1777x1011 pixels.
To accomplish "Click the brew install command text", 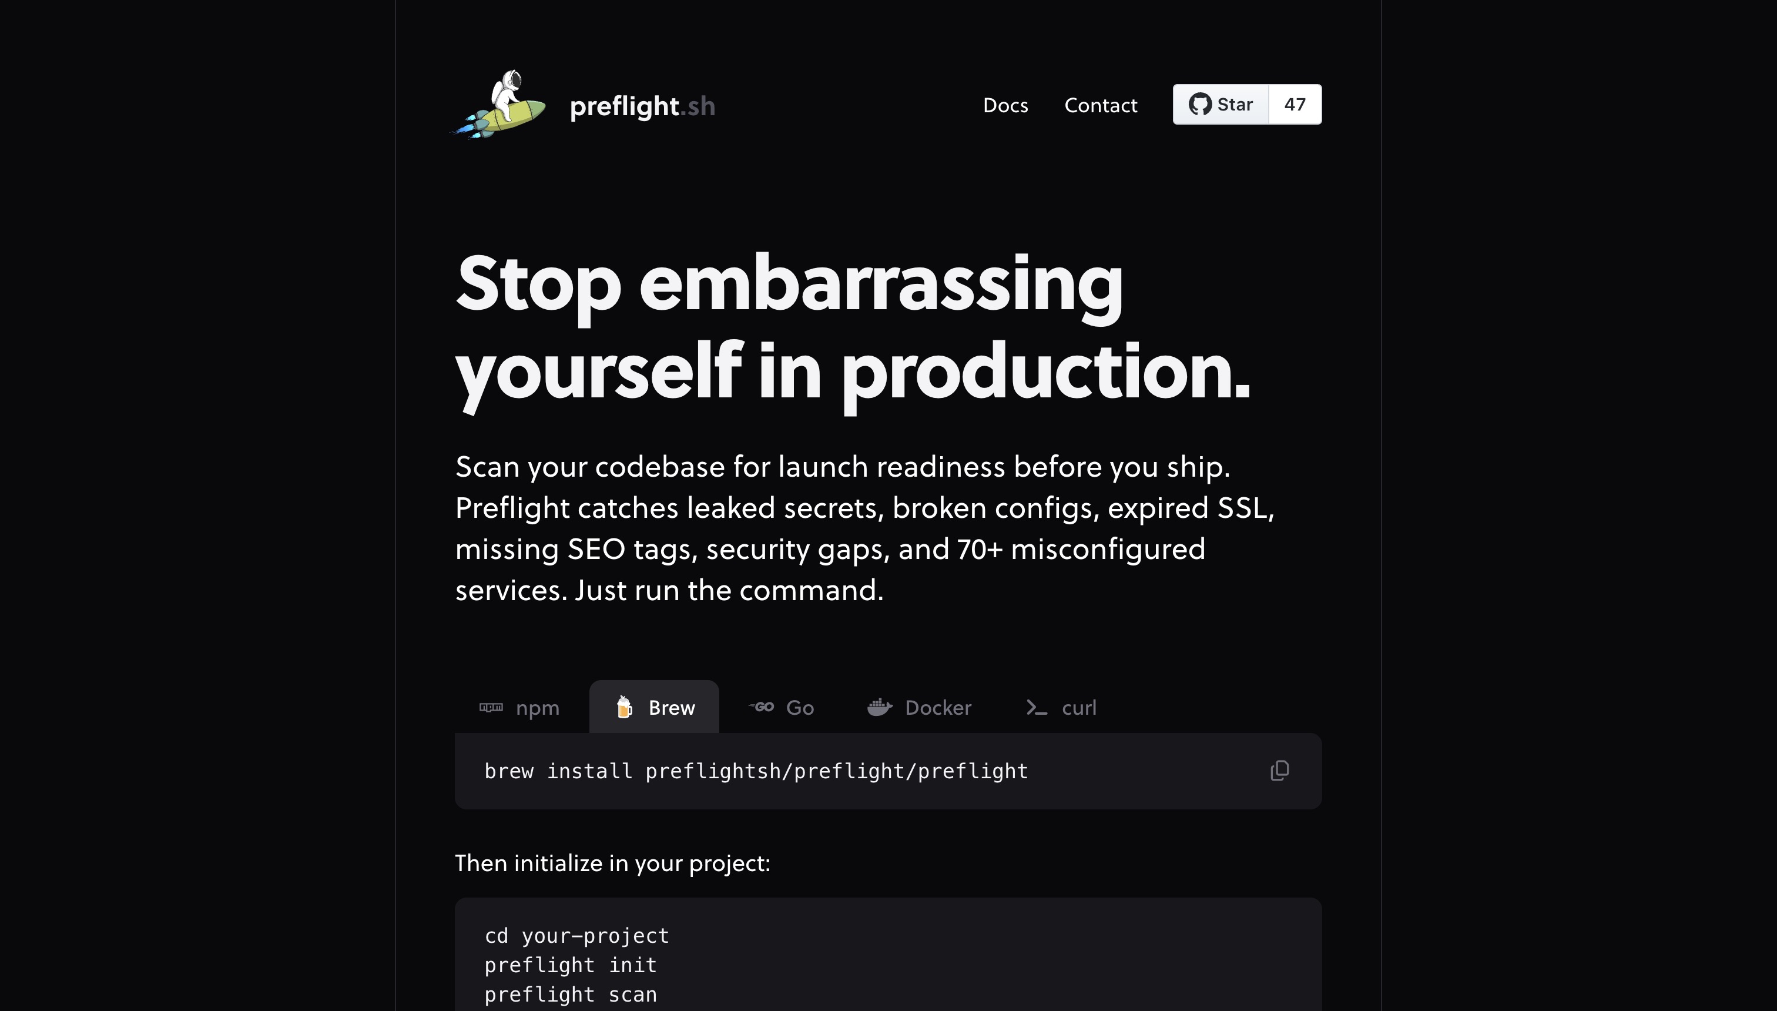I will point(756,771).
